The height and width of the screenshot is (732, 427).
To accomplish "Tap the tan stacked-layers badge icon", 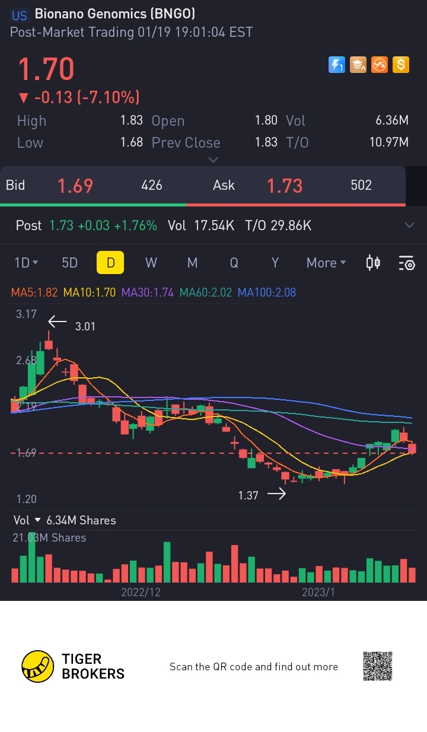I will [x=358, y=65].
